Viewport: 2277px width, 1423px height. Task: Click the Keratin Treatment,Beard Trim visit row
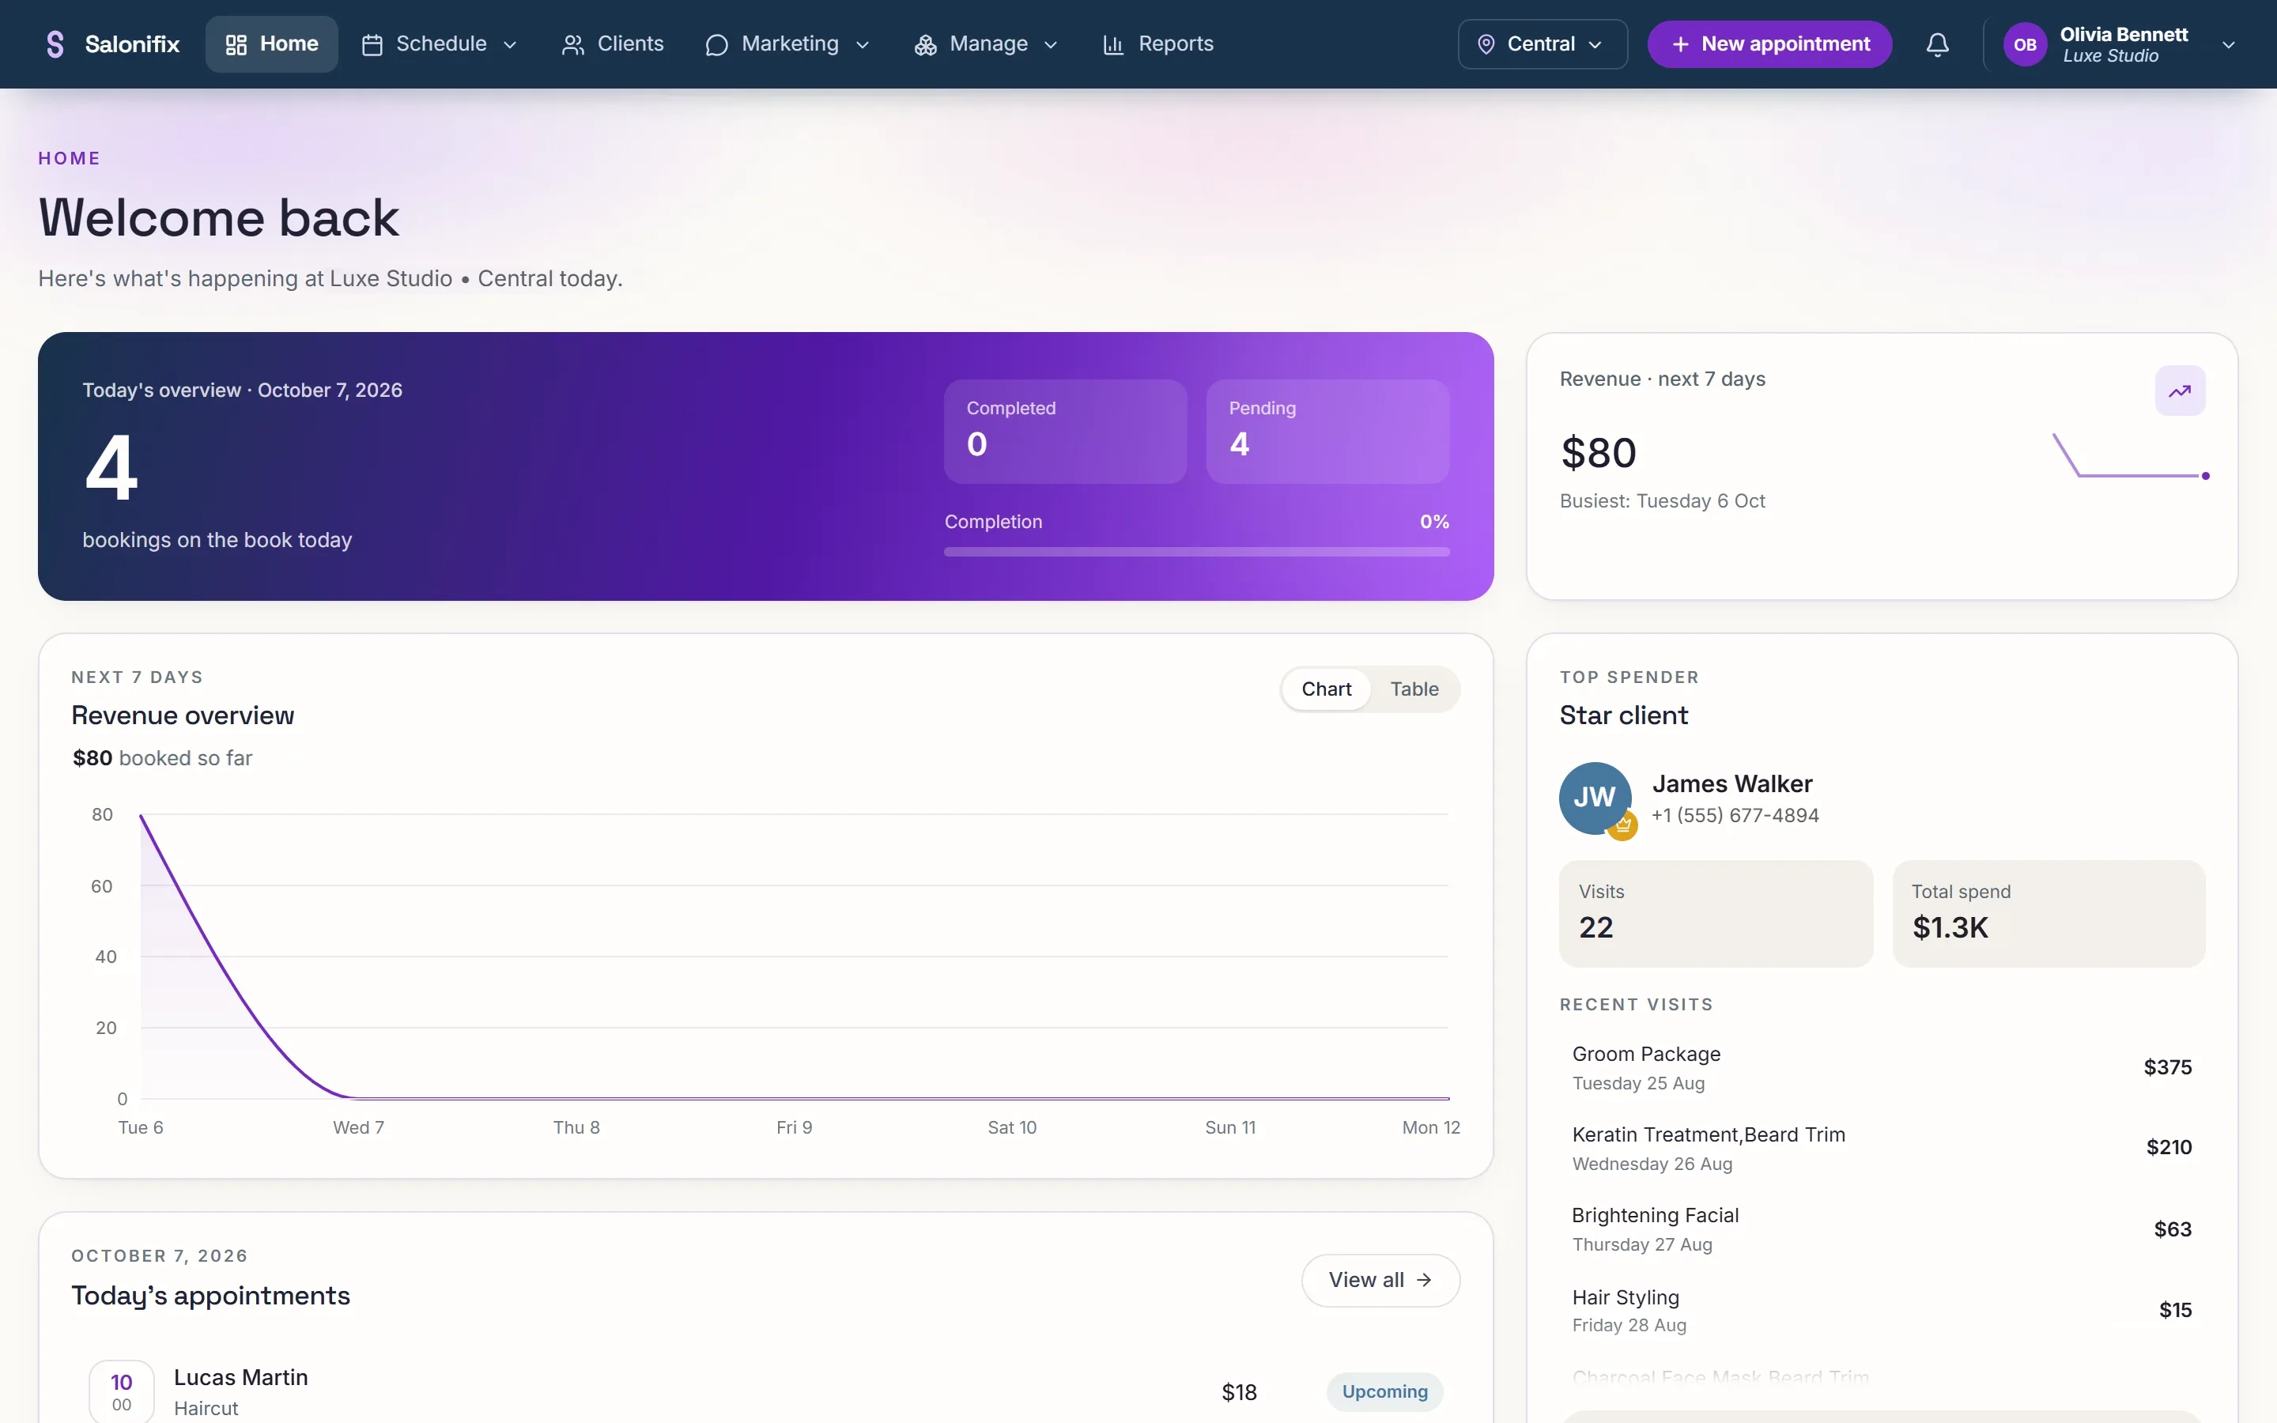click(x=1882, y=1147)
